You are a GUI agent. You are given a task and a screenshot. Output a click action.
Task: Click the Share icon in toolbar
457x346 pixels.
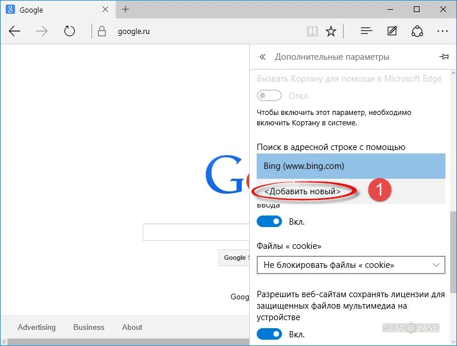tap(417, 31)
